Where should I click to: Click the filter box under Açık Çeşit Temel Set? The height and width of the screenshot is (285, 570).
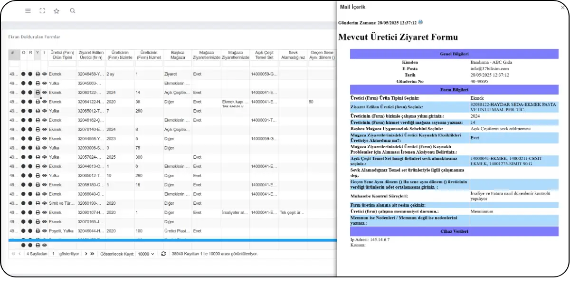pos(264,64)
